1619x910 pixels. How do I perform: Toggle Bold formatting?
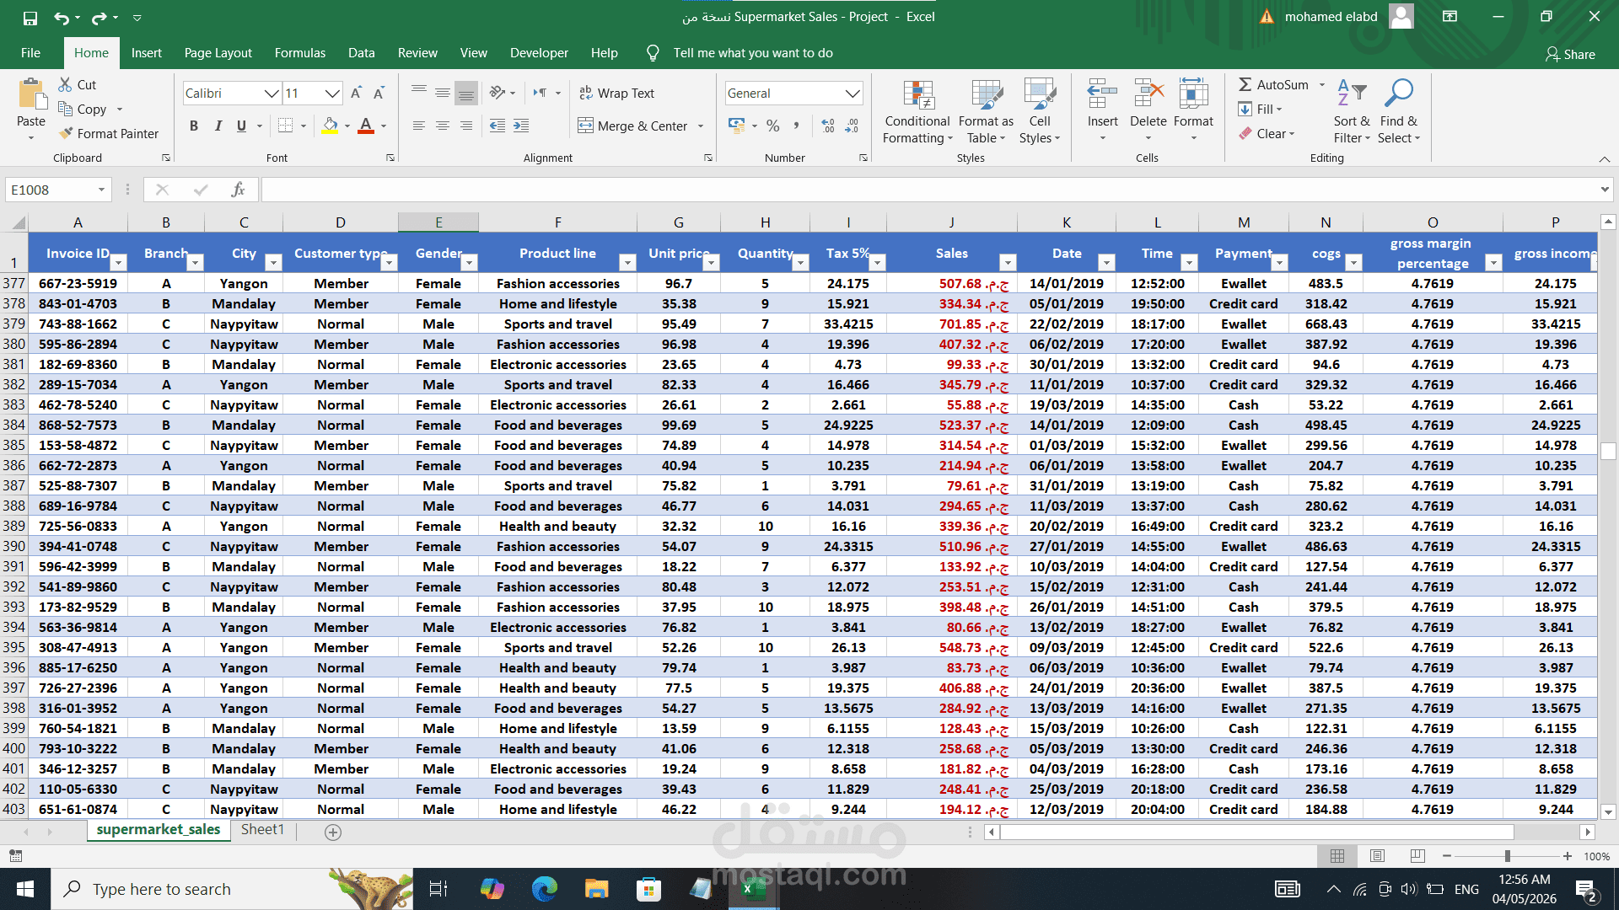pyautogui.click(x=194, y=126)
